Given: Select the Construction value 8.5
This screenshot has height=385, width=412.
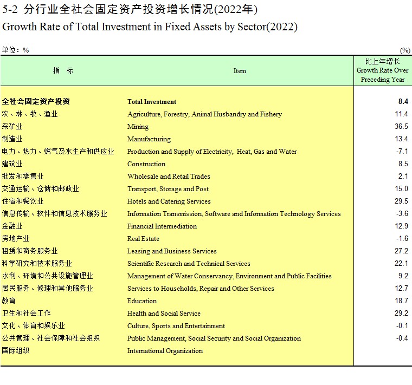Looking at the screenshot, I should pyautogui.click(x=403, y=164).
